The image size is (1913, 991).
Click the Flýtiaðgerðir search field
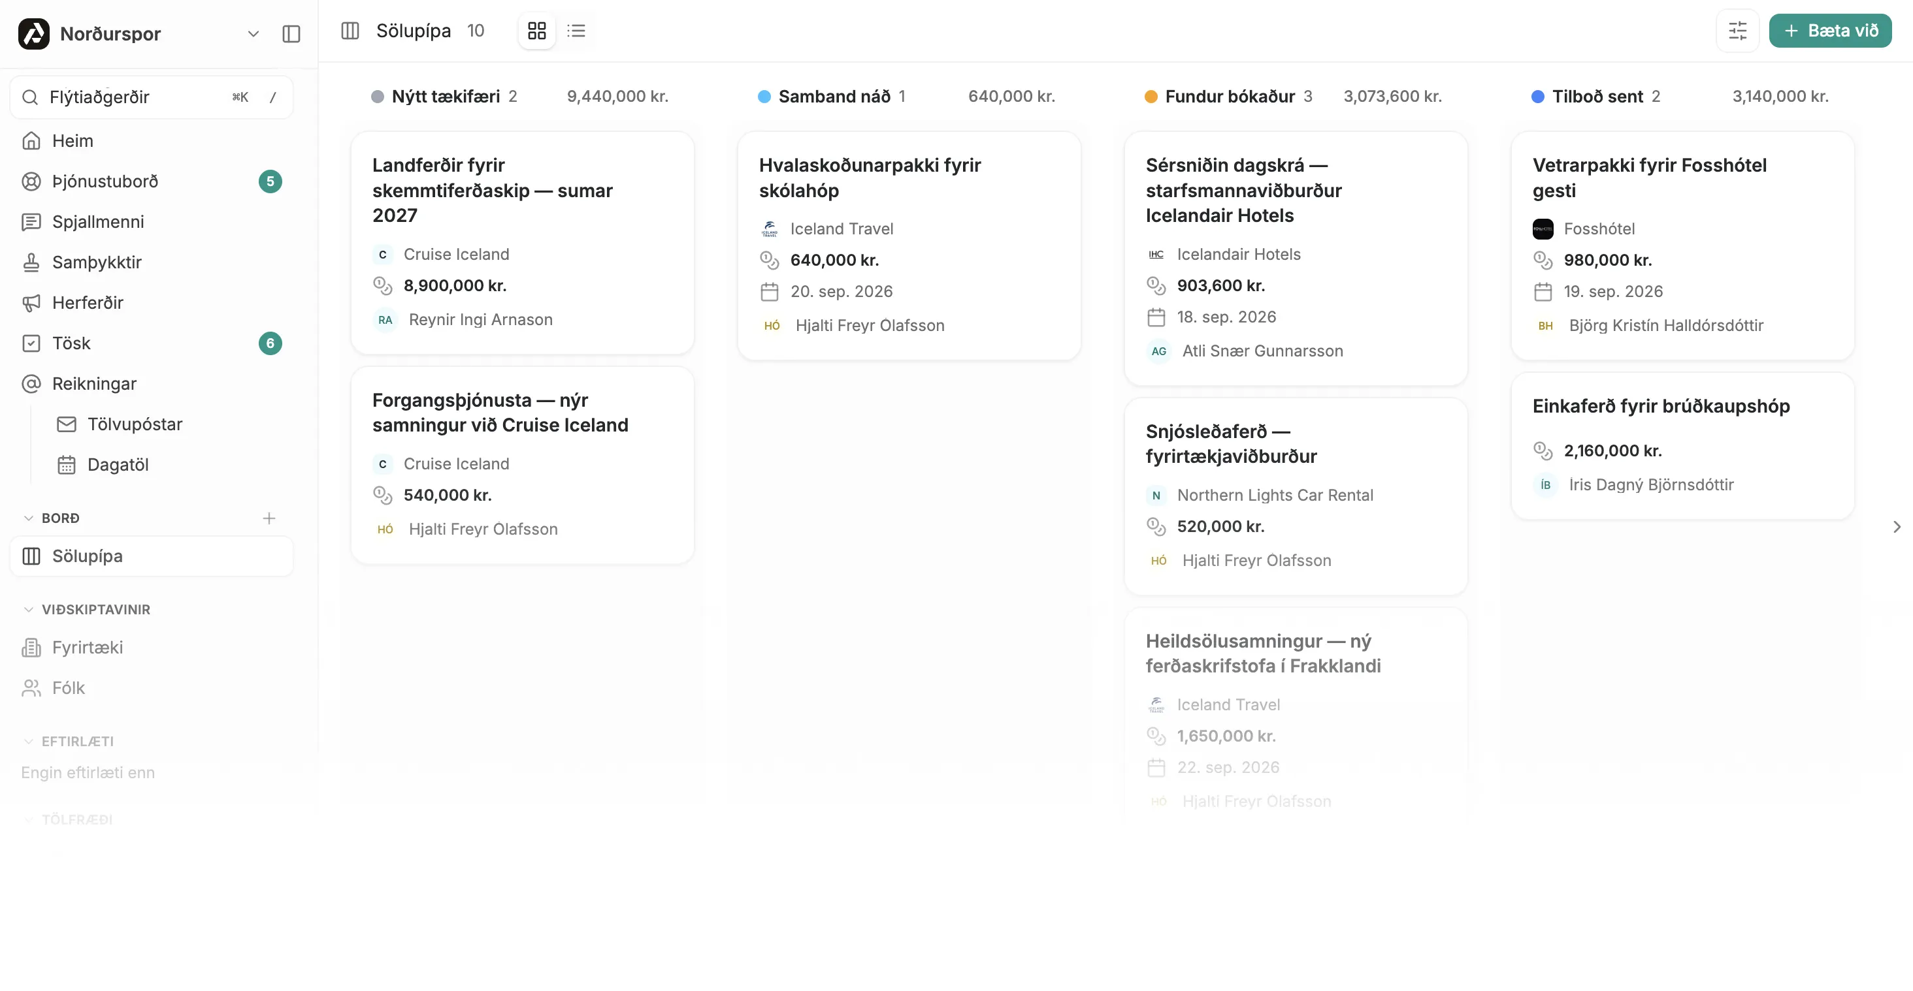(x=152, y=97)
